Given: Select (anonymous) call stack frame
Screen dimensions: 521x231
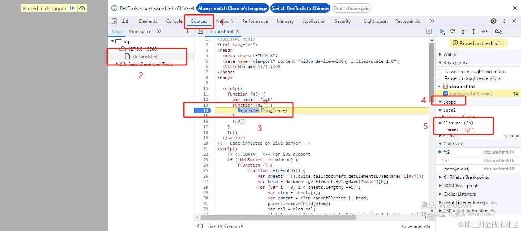Looking at the screenshot, I should pyautogui.click(x=478, y=169).
